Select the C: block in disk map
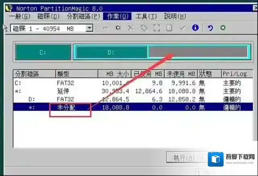Viewport: 258px width, 176px height. pos(43,52)
